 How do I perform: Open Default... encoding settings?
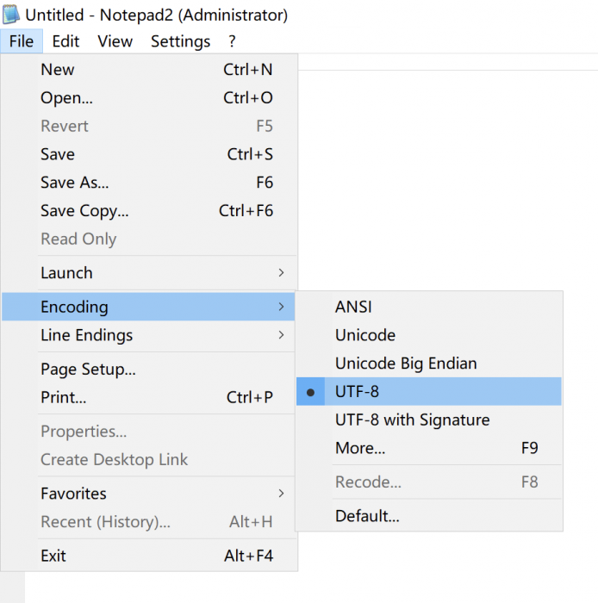tap(429, 516)
